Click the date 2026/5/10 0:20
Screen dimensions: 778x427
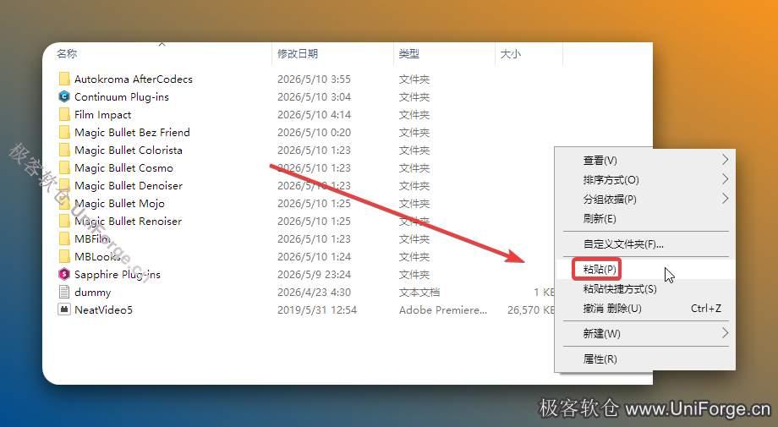click(314, 133)
